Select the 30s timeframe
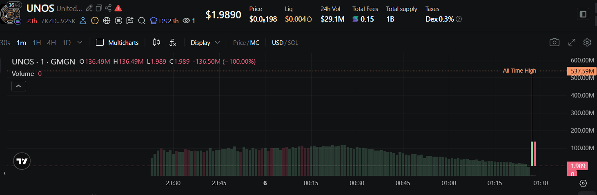The height and width of the screenshot is (195, 597). (x=5, y=42)
